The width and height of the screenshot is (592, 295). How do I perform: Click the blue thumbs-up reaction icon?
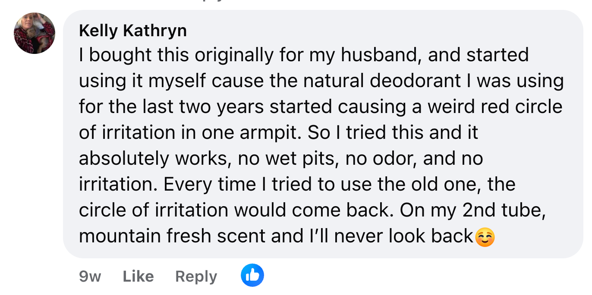point(252,275)
